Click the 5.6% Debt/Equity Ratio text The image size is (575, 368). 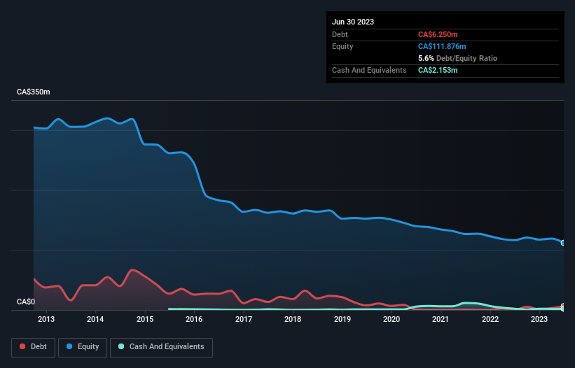tap(457, 58)
